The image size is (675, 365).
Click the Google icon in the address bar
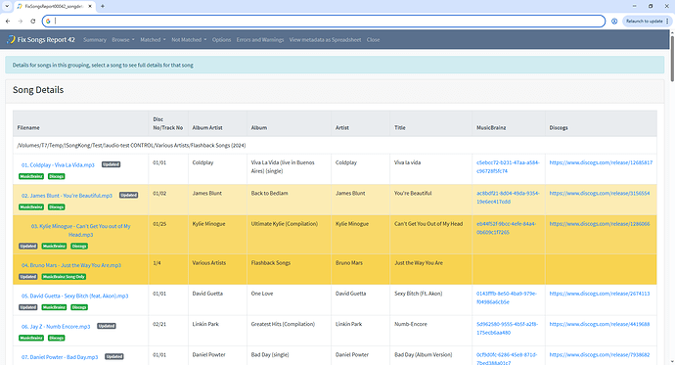48,22
